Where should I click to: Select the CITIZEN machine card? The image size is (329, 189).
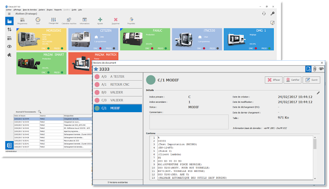click(93, 39)
